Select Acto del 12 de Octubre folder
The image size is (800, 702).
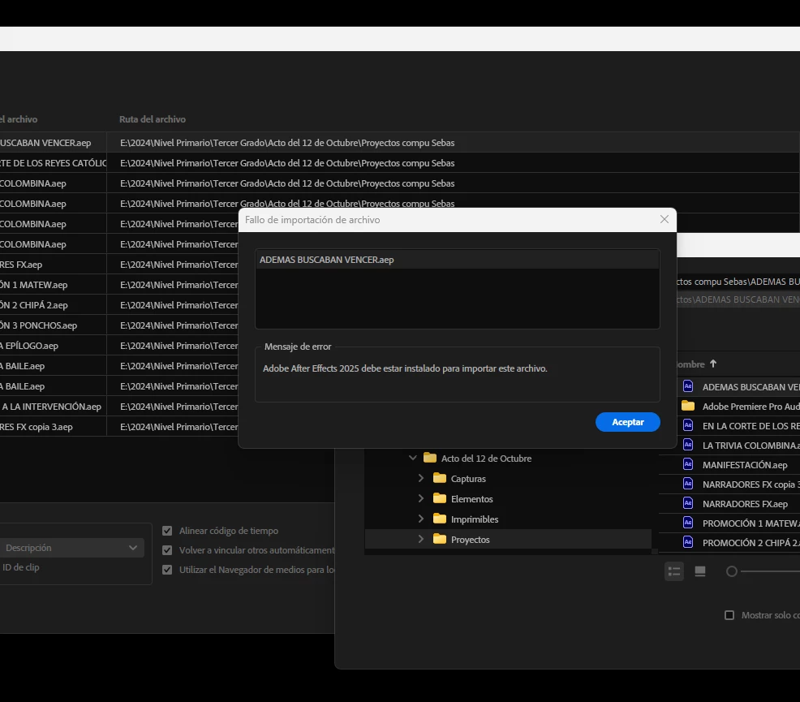[x=486, y=459]
